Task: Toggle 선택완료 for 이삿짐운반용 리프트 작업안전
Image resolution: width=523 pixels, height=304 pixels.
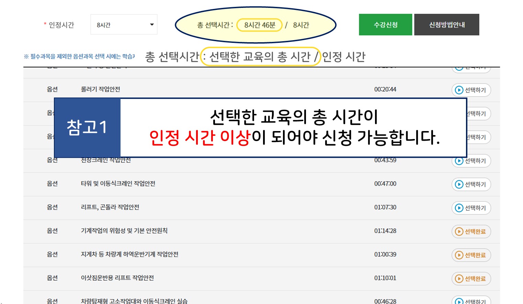Action: coord(471,279)
